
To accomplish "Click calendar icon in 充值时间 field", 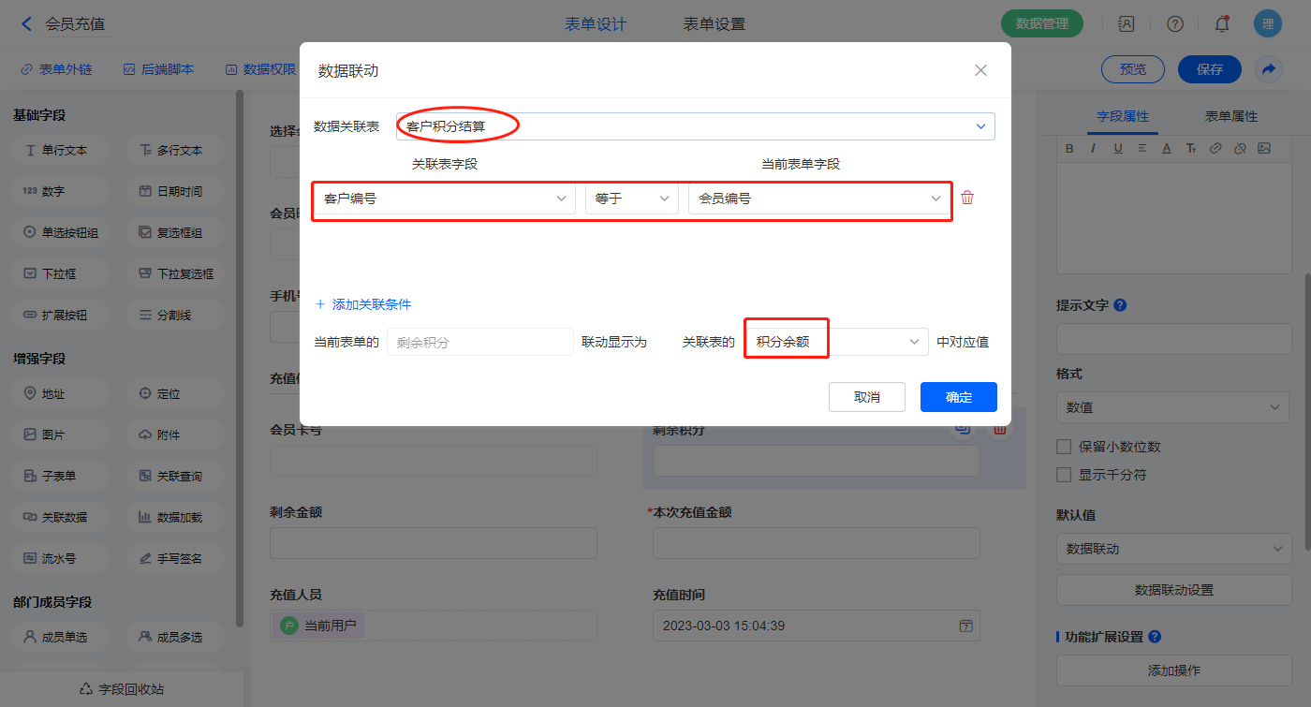I will coord(965,626).
